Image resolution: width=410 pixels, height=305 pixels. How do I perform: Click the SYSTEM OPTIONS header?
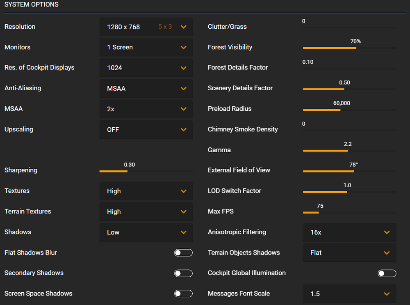pos(31,5)
